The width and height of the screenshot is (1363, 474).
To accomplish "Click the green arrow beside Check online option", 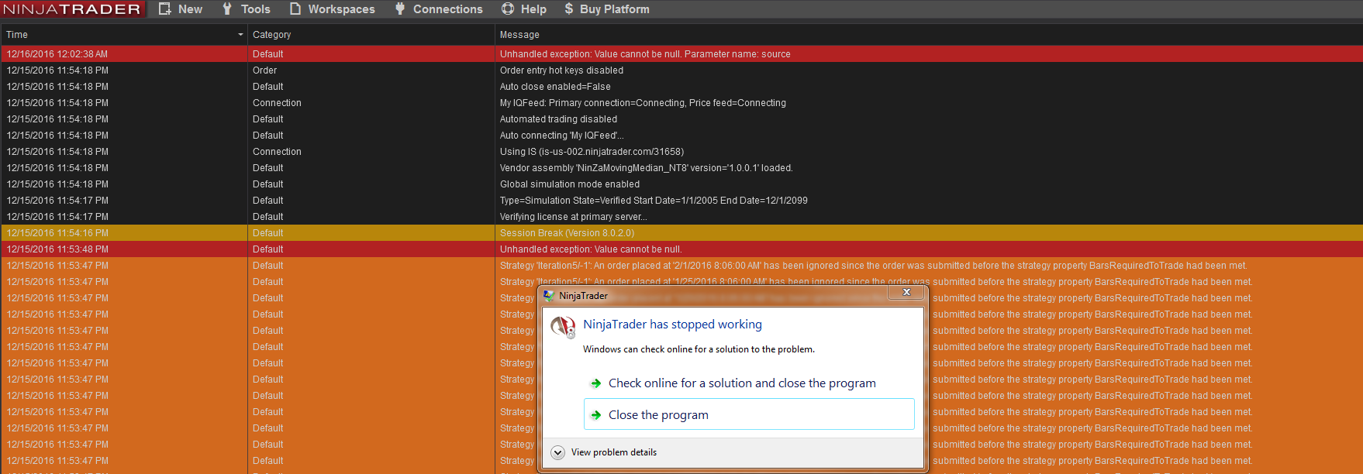I will [x=595, y=383].
